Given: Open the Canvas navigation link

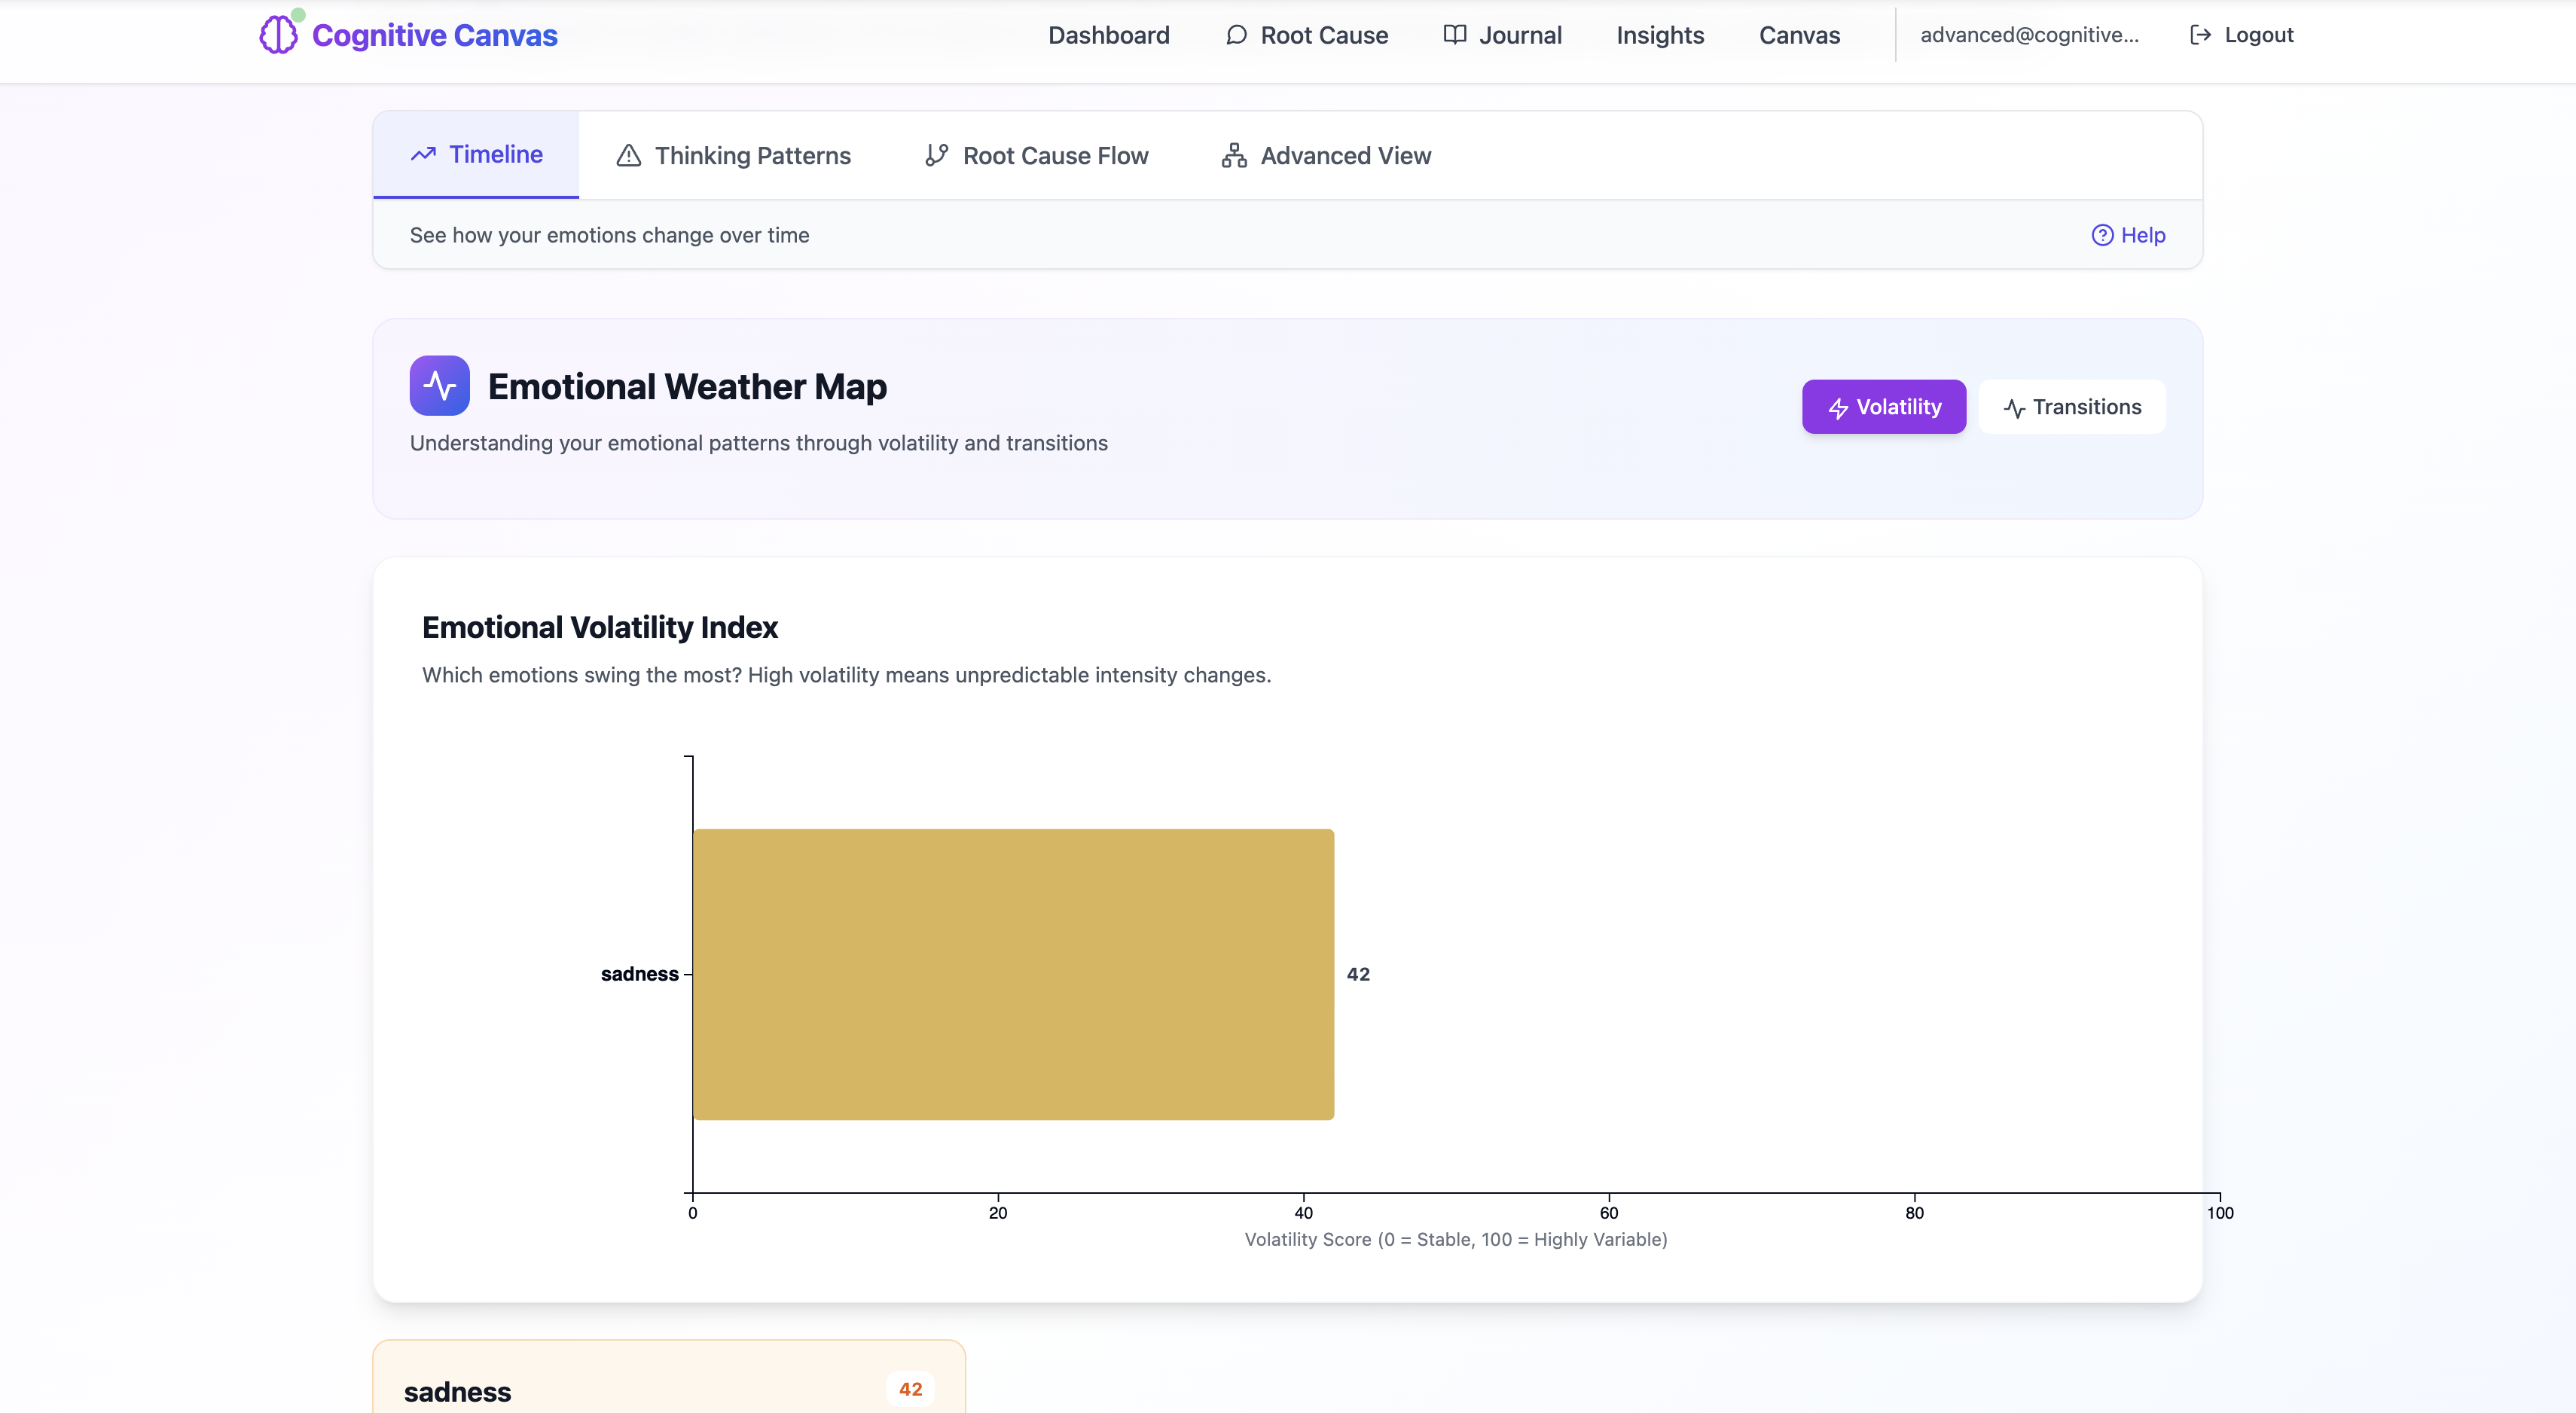Looking at the screenshot, I should point(1799,35).
